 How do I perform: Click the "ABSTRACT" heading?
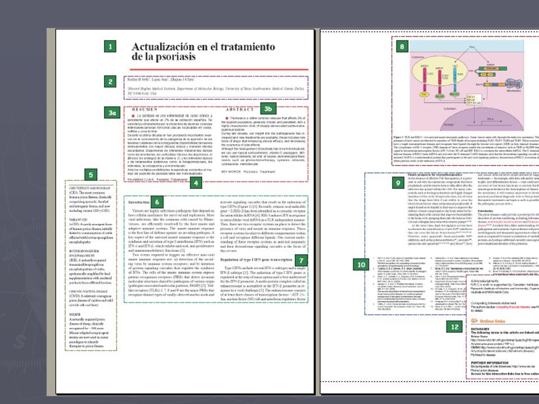coord(240,109)
